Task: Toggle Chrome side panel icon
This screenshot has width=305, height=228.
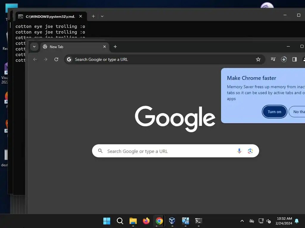Action: [295, 59]
